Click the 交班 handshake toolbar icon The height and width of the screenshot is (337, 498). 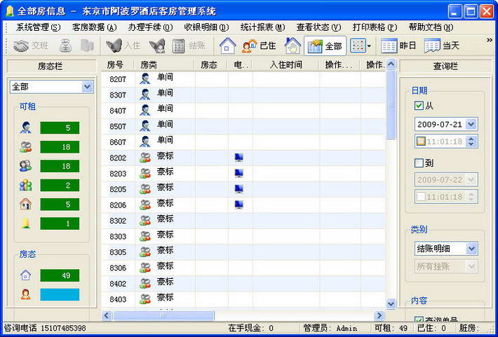coord(21,46)
